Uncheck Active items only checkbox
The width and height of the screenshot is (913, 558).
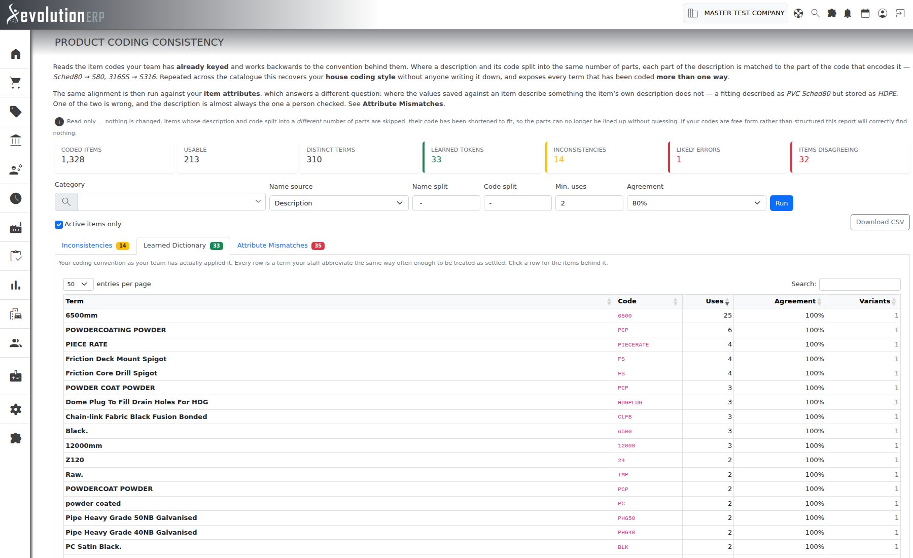click(x=59, y=224)
